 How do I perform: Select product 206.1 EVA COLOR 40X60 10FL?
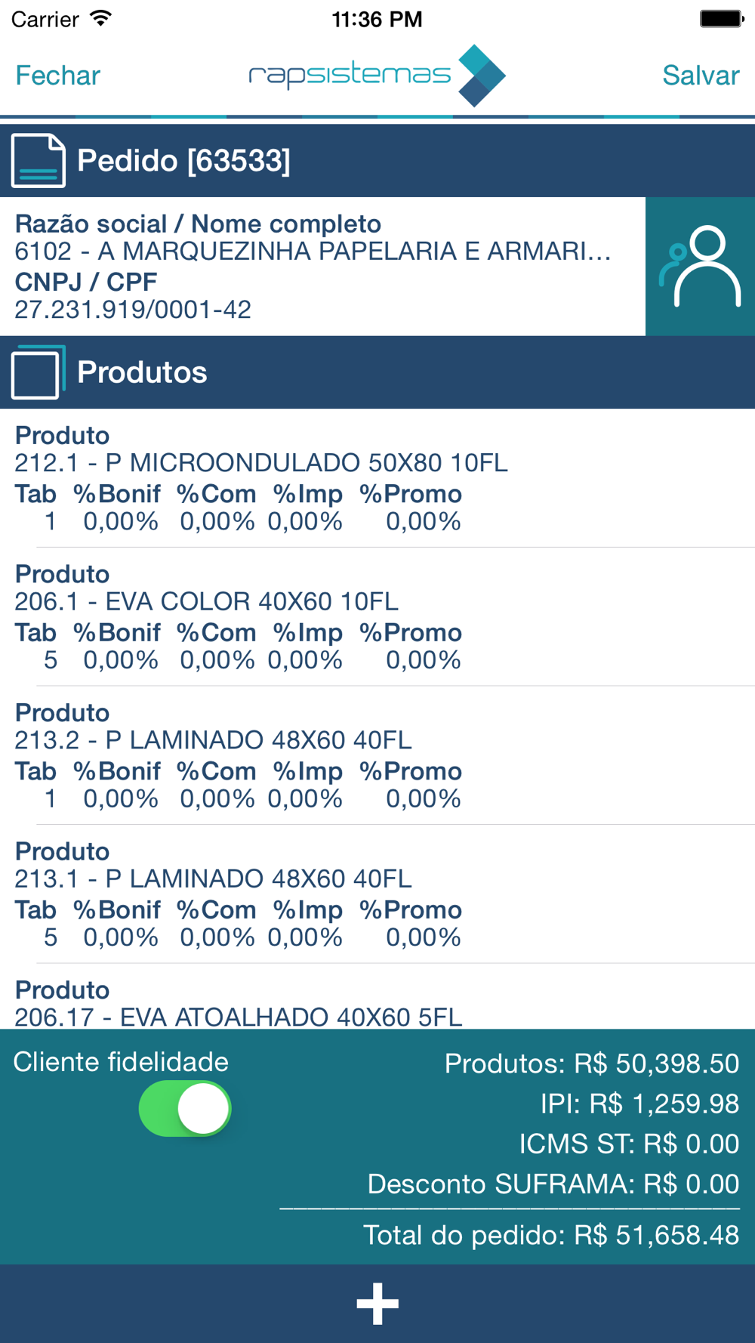(377, 617)
